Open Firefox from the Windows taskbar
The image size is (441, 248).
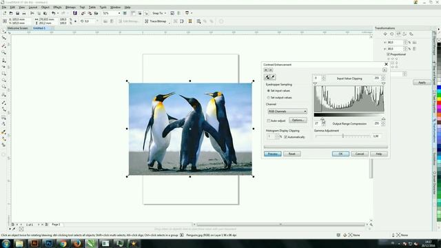(x=77, y=243)
